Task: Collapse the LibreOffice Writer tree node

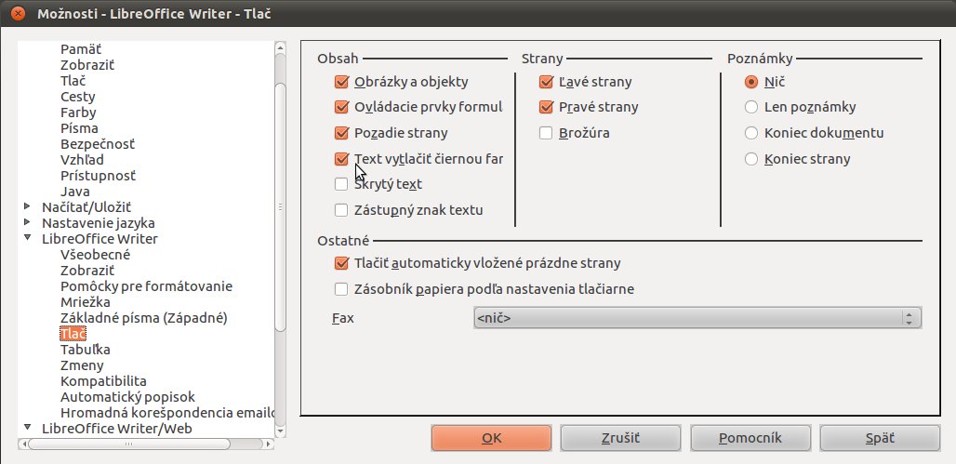Action: [27, 238]
